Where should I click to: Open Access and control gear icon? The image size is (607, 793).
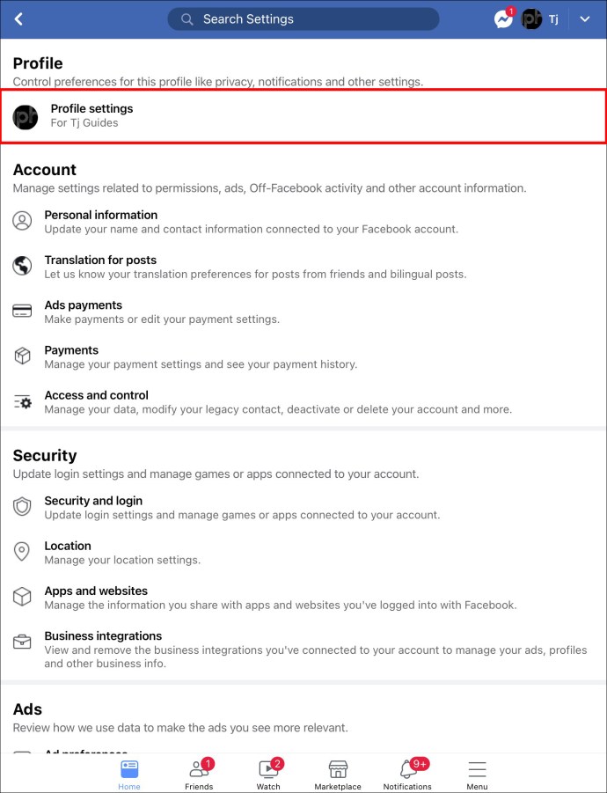pos(22,402)
